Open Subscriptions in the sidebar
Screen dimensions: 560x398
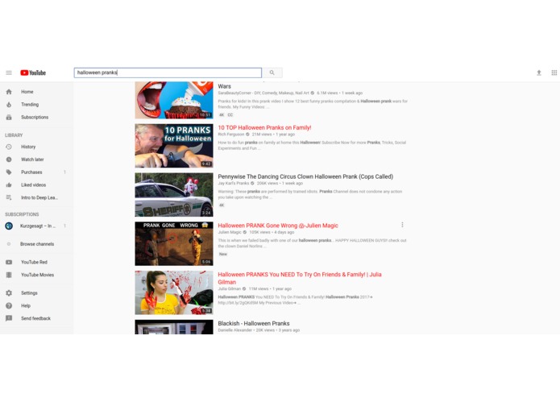(x=36, y=118)
